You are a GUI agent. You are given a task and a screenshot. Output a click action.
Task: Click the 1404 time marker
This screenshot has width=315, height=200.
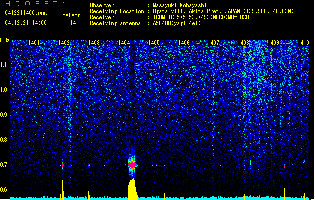click(x=124, y=43)
